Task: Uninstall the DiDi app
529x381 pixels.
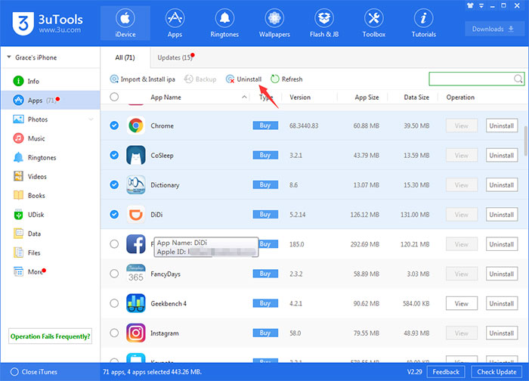Action: (501, 215)
